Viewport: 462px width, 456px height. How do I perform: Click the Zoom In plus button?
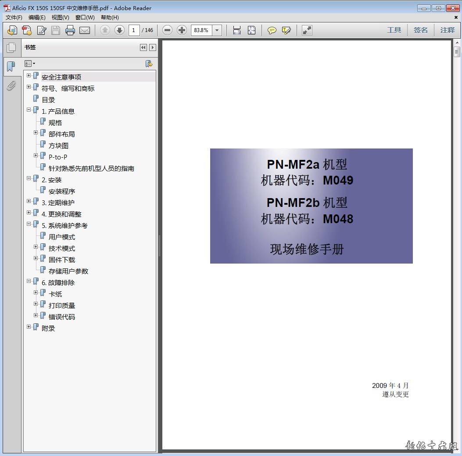[182, 30]
